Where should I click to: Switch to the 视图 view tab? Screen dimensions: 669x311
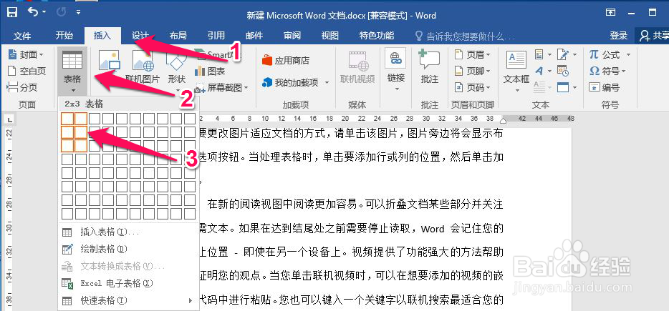click(x=329, y=36)
